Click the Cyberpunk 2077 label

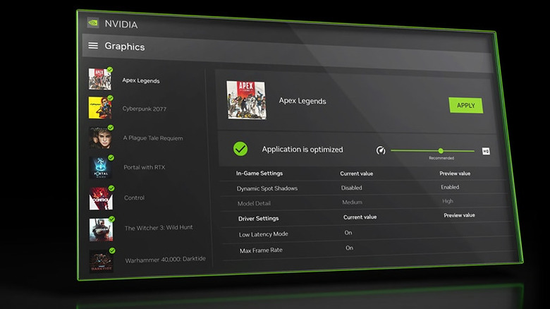145,109
